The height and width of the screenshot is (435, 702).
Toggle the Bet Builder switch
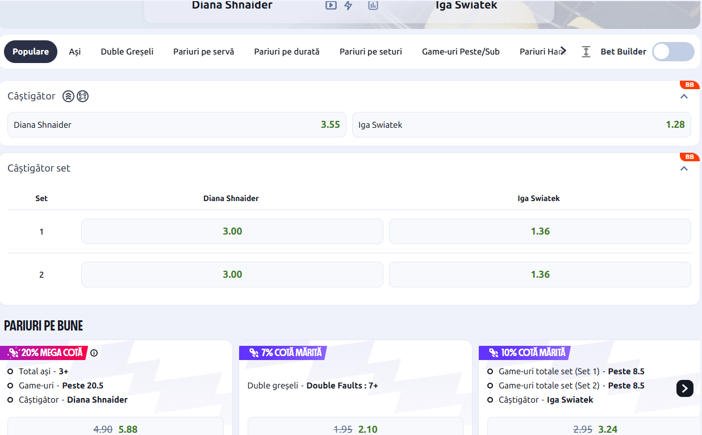pyautogui.click(x=673, y=52)
